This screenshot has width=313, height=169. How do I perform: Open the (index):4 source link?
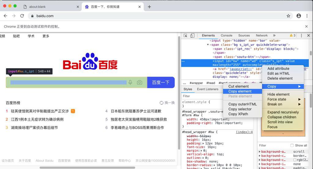pos(244,132)
